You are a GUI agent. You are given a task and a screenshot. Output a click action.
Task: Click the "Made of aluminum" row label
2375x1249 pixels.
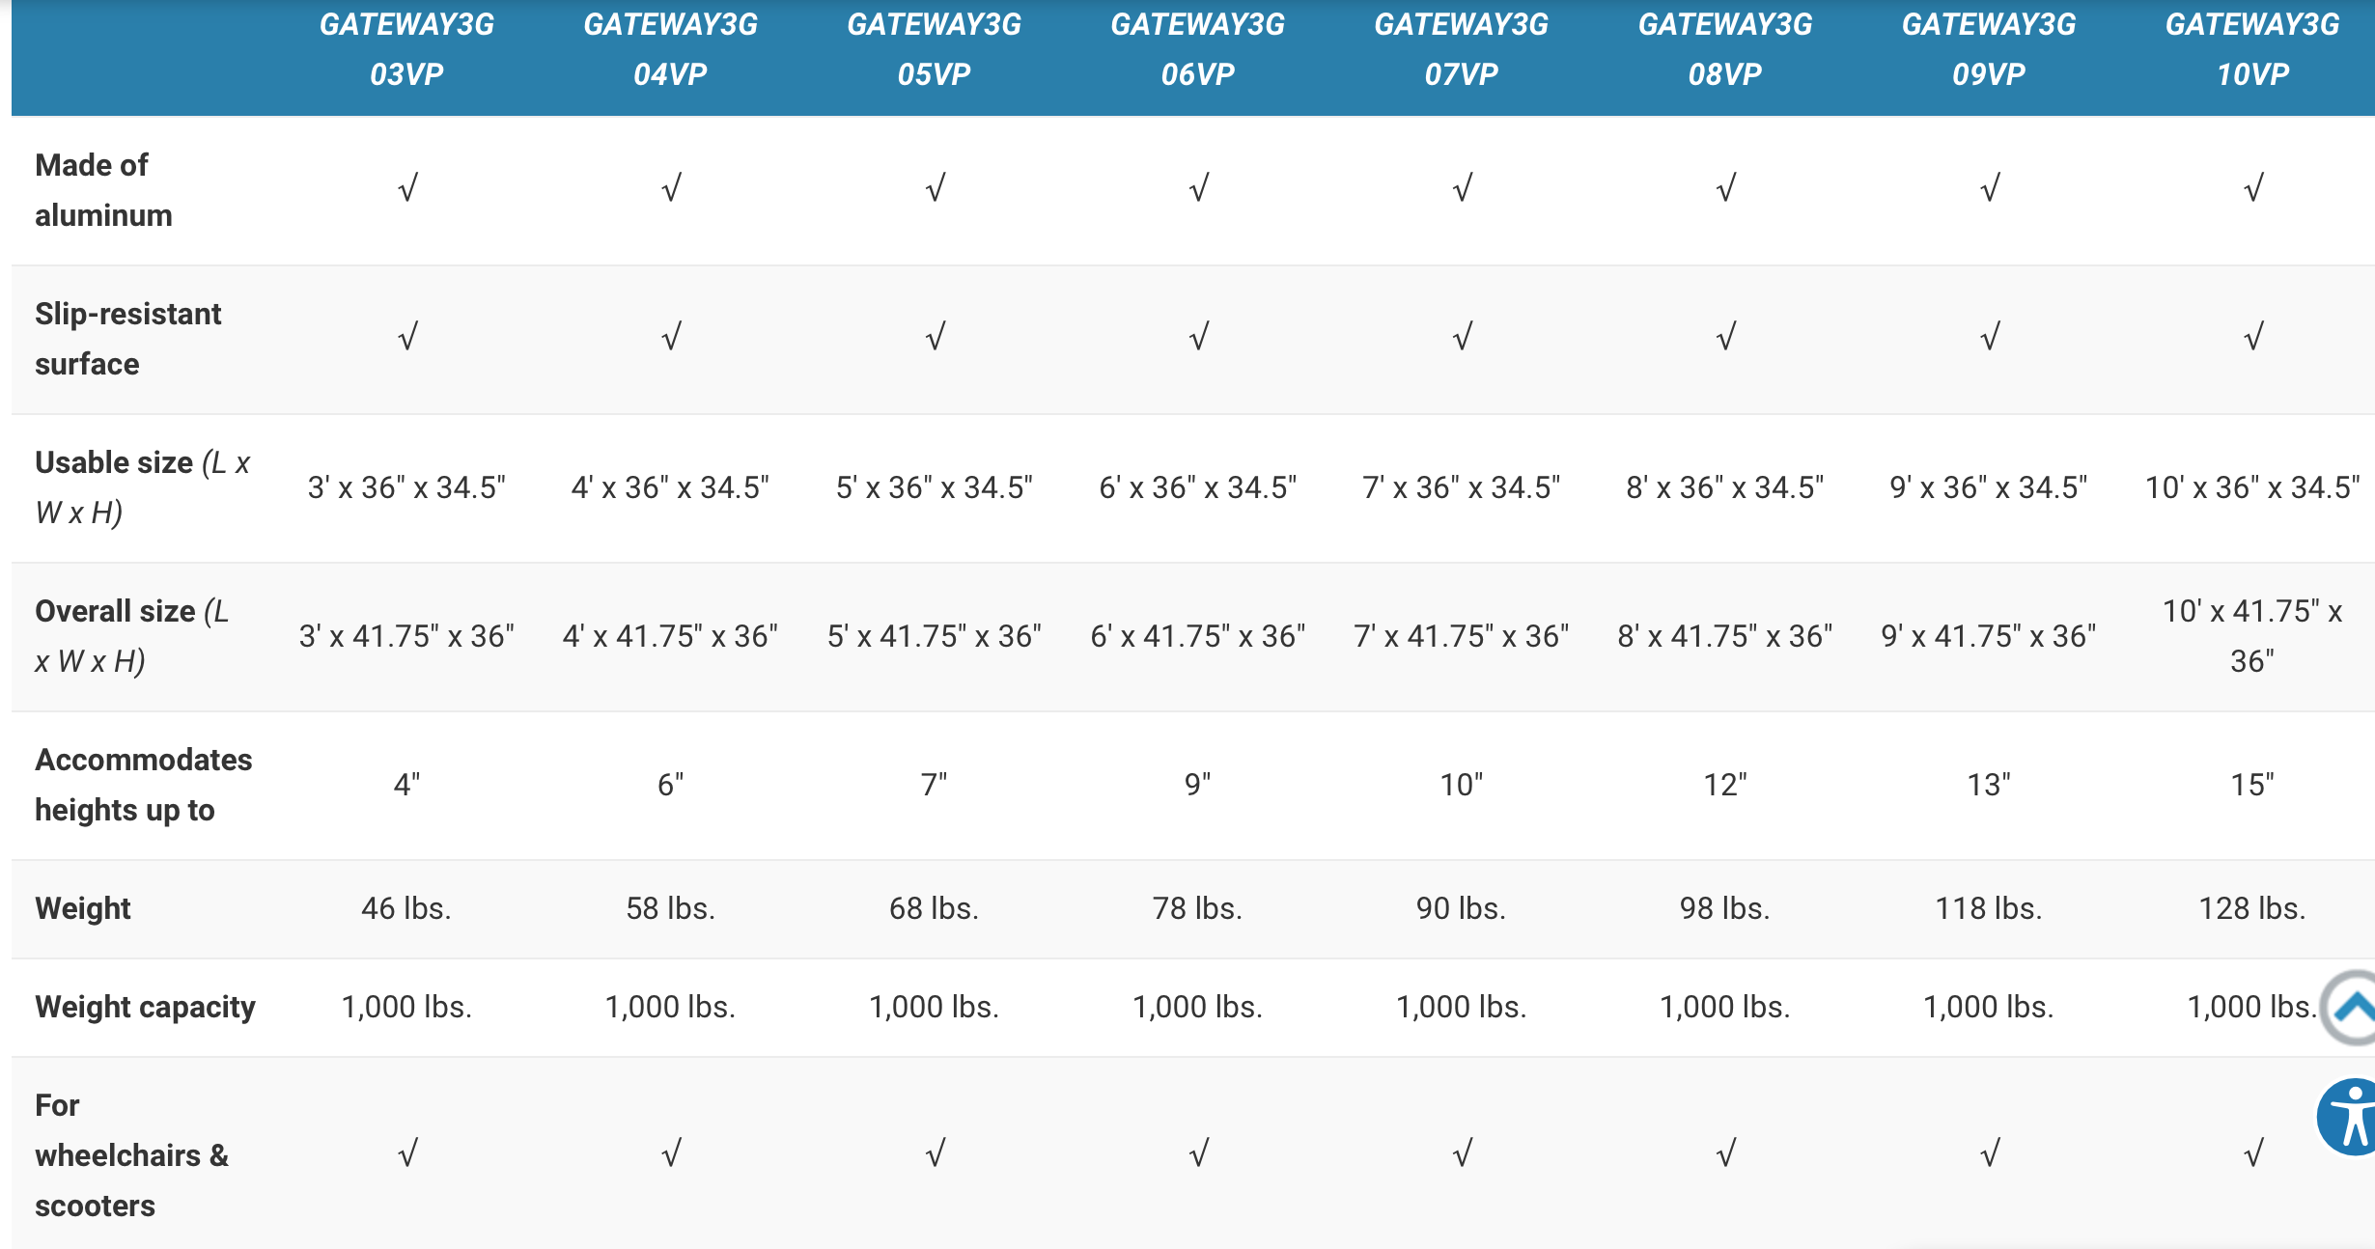point(103,190)
